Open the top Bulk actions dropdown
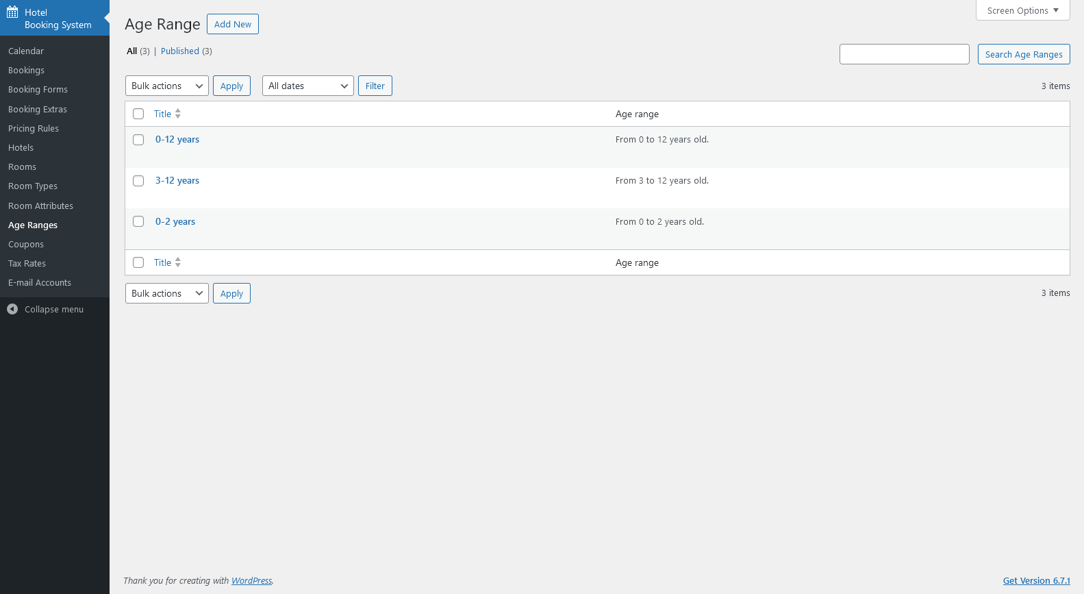Screen dimensions: 1084x594 (x=167, y=86)
